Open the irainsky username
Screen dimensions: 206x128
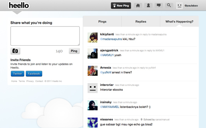pos(106,102)
